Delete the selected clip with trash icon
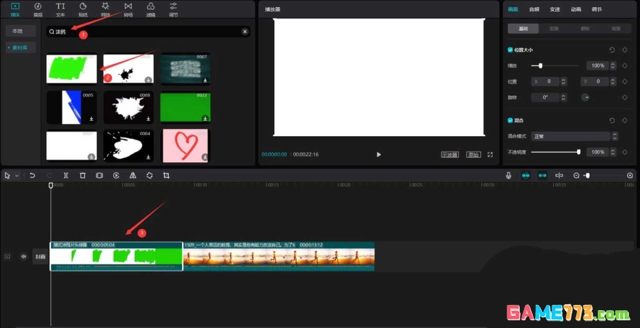Viewport: 640px width, 328px height. pos(82,176)
